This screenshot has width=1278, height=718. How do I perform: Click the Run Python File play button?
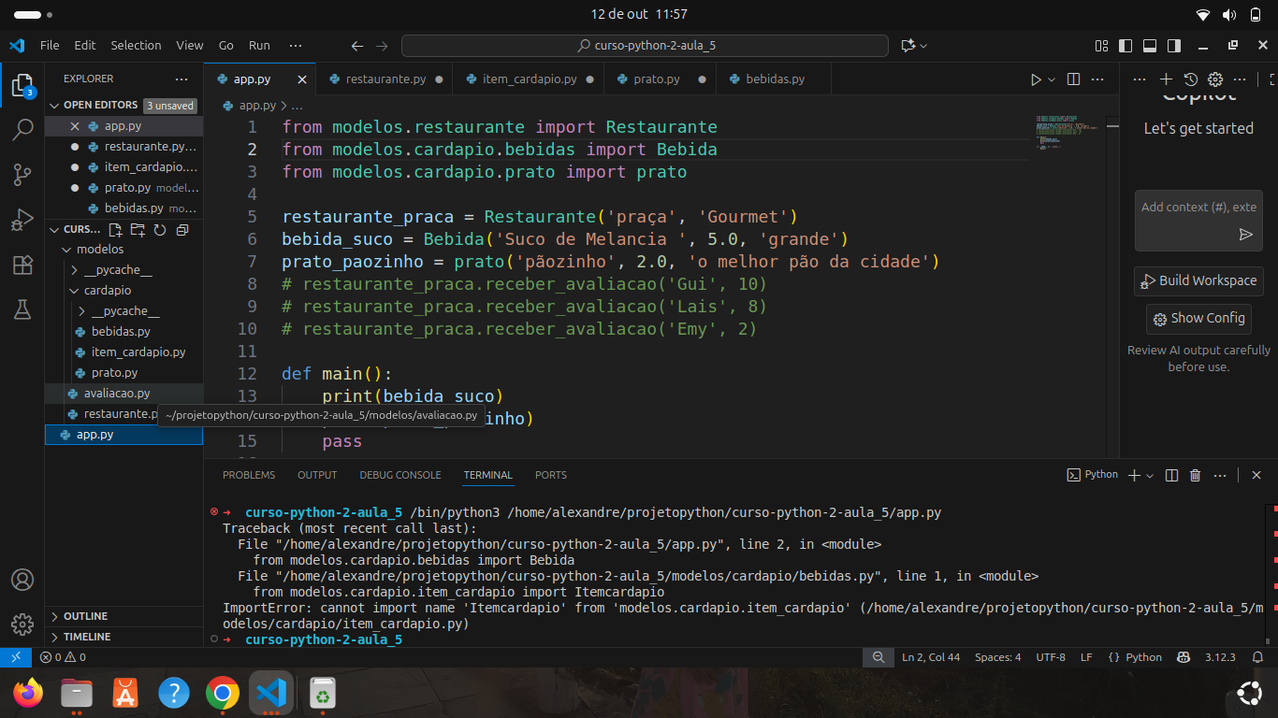[x=1036, y=79]
